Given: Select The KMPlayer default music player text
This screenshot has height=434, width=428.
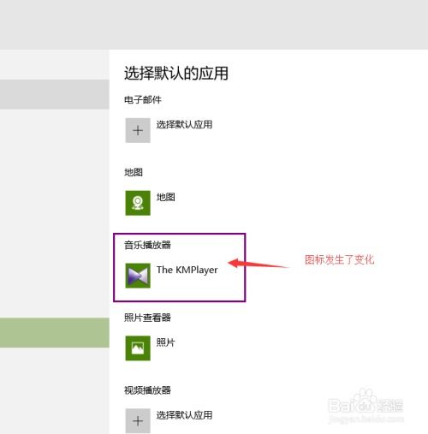Looking at the screenshot, I should point(187,270).
